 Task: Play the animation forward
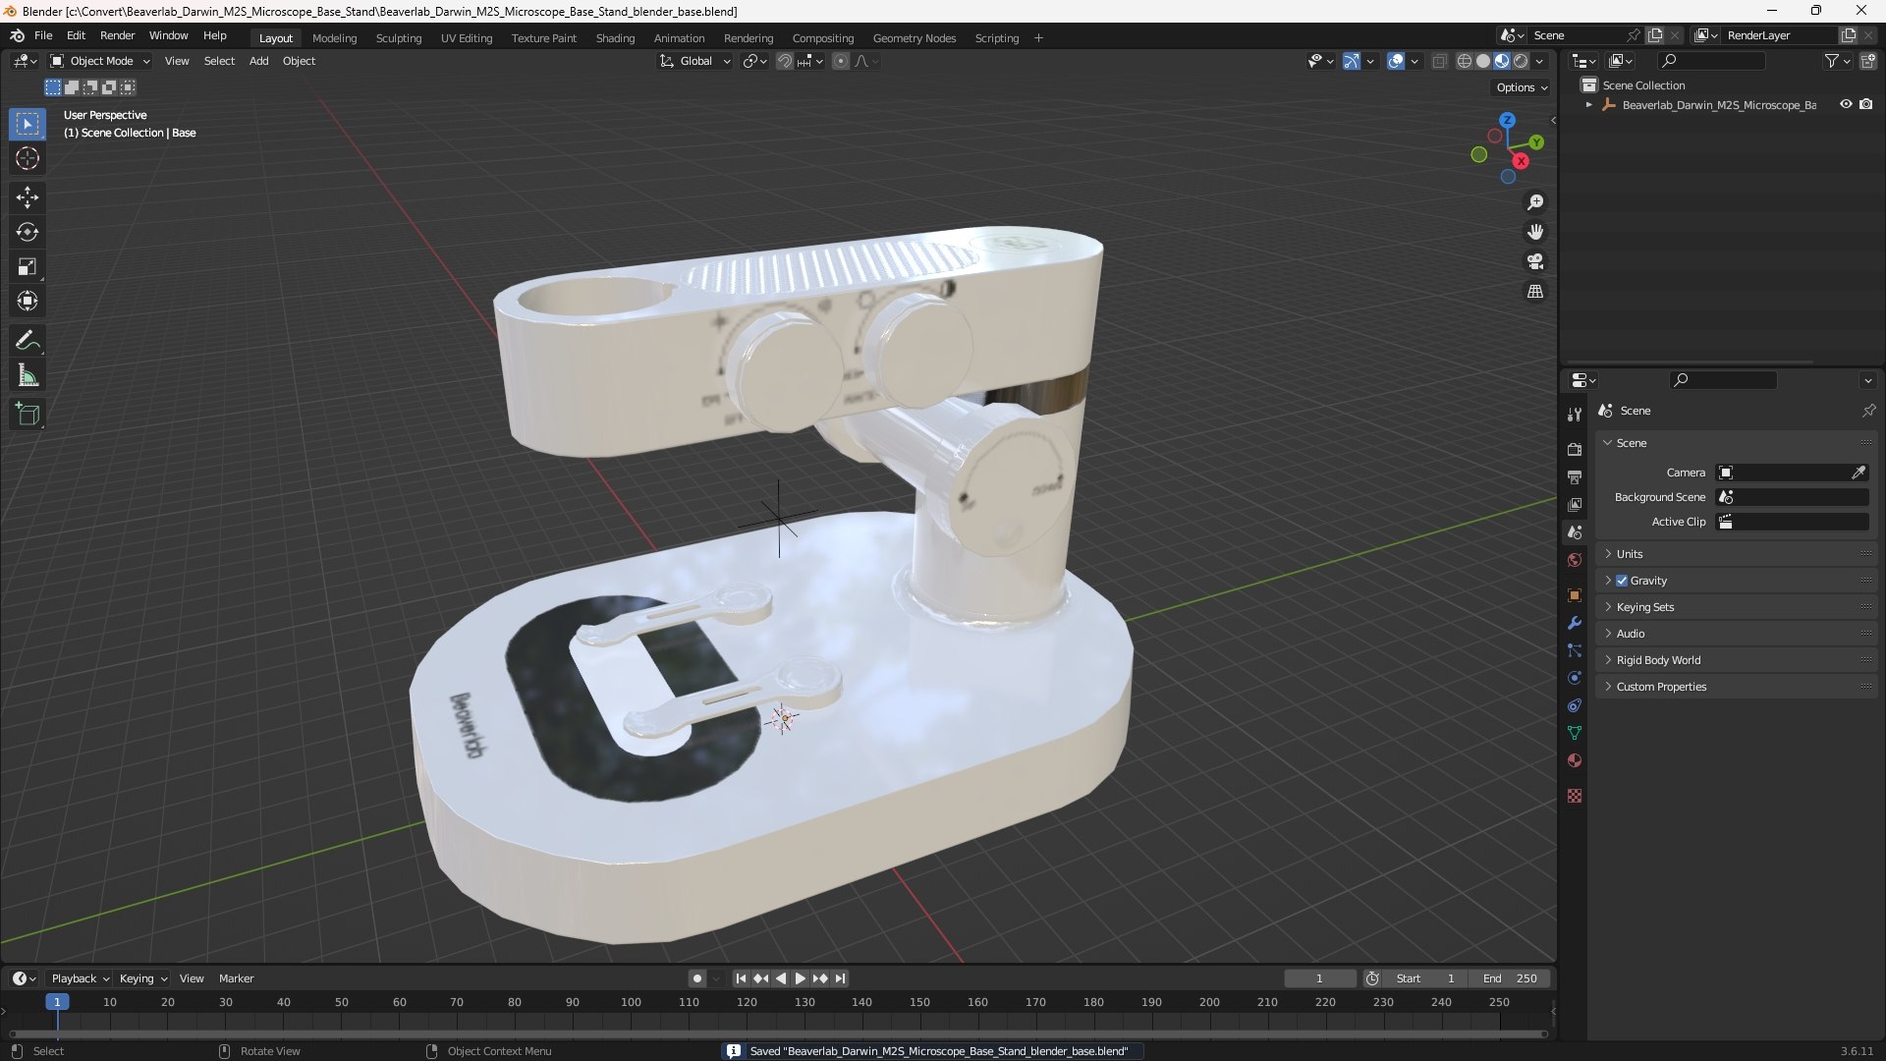tap(800, 978)
